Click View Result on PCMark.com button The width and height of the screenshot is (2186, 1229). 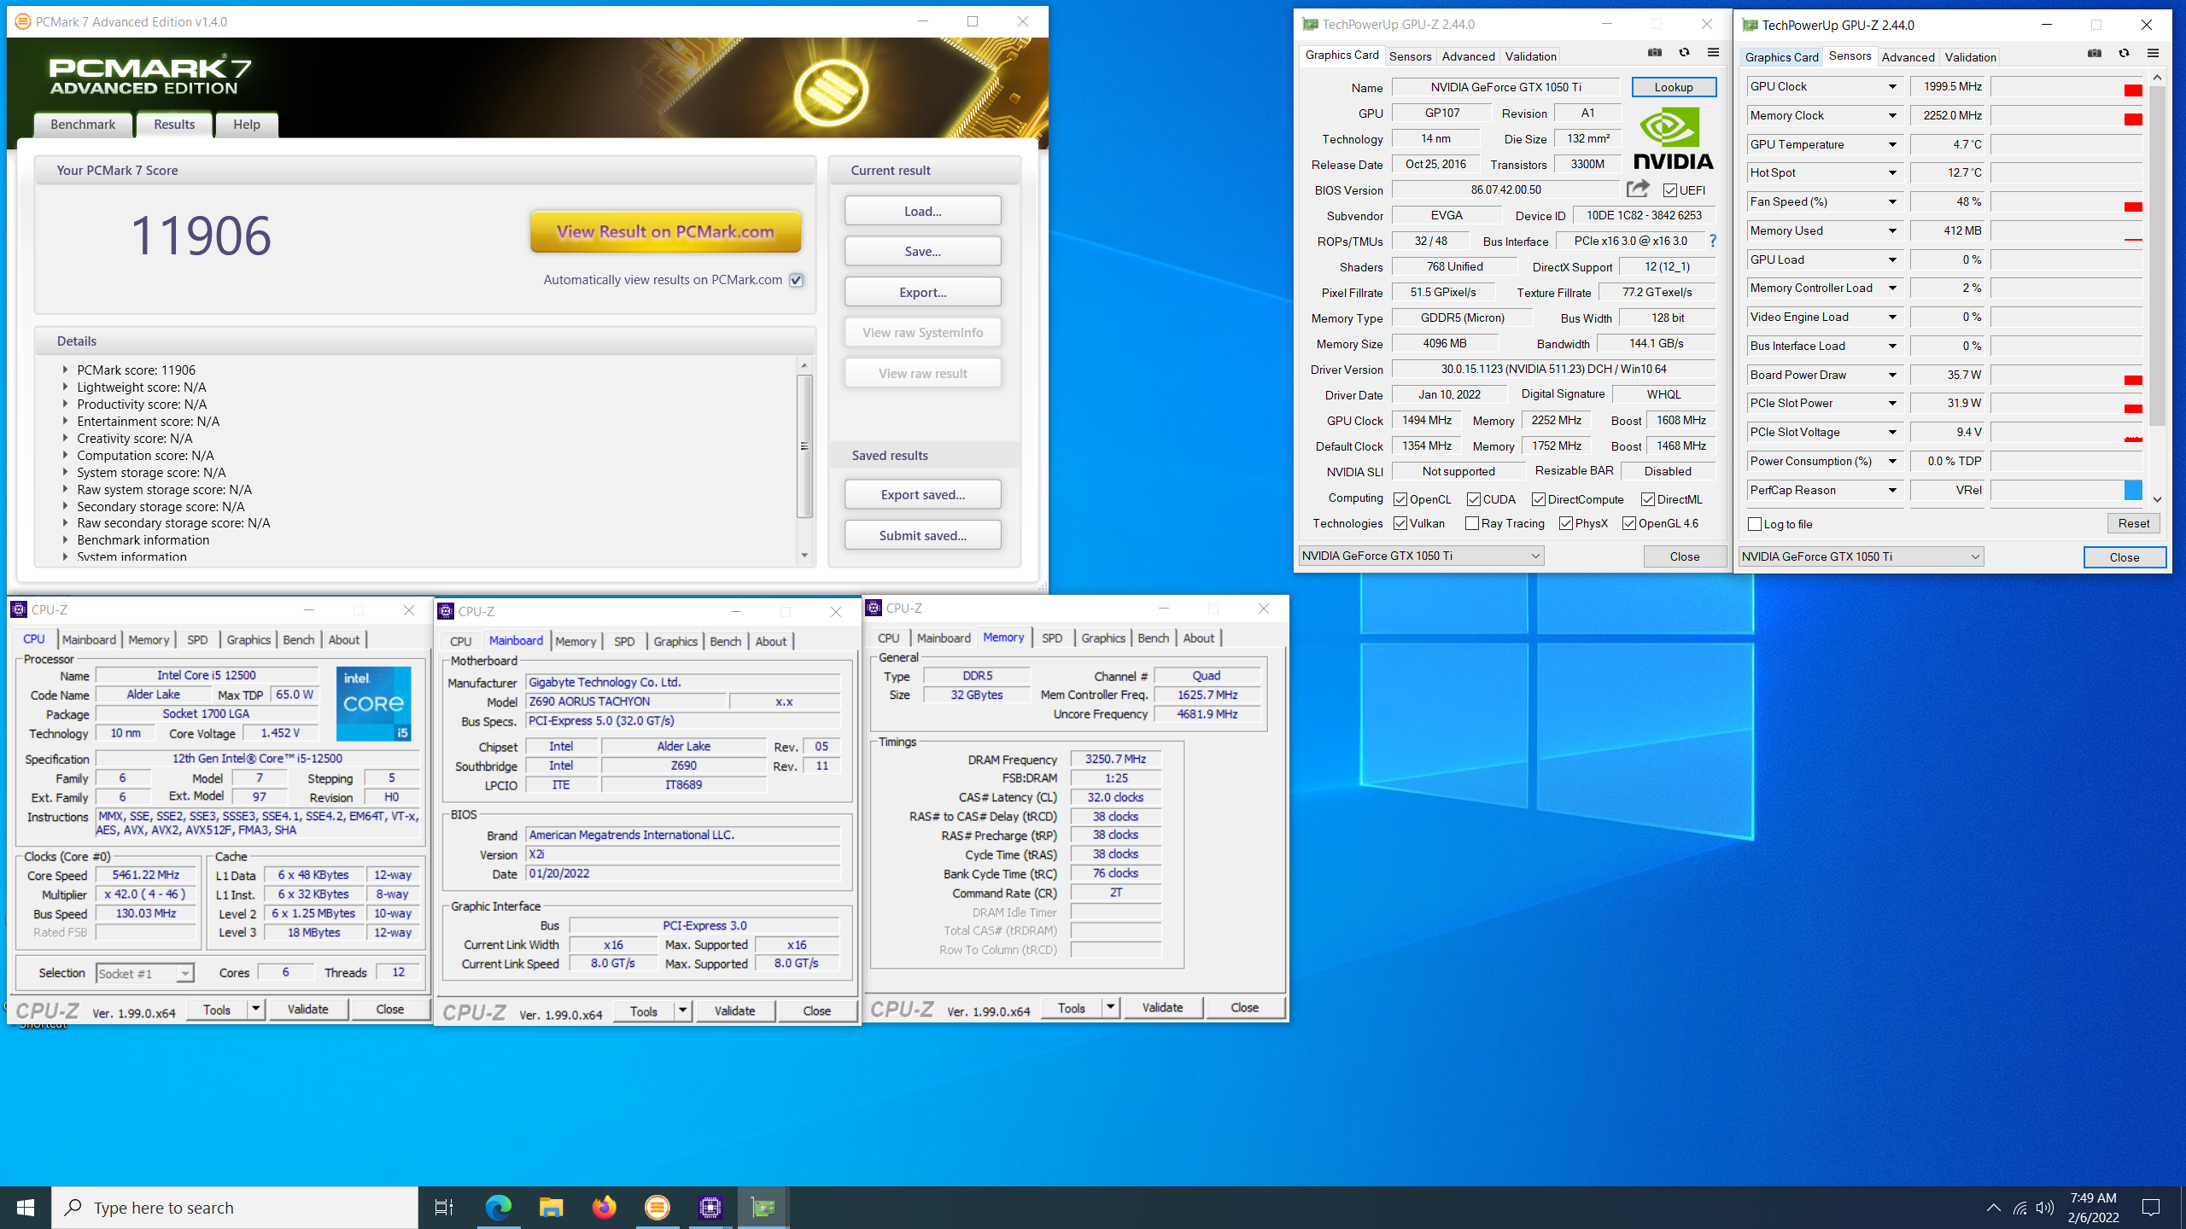(665, 231)
